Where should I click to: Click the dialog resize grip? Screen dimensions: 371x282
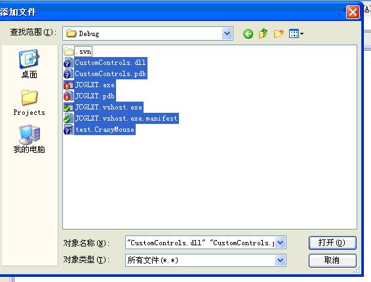pos(357,270)
